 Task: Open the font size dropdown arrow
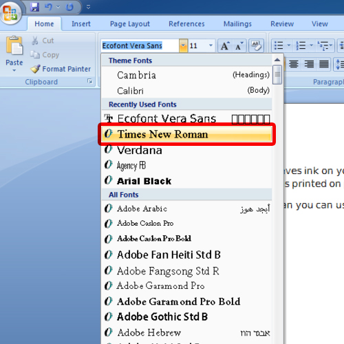point(211,45)
